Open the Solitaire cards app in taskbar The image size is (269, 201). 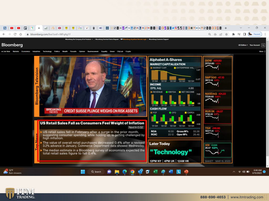coord(148,172)
